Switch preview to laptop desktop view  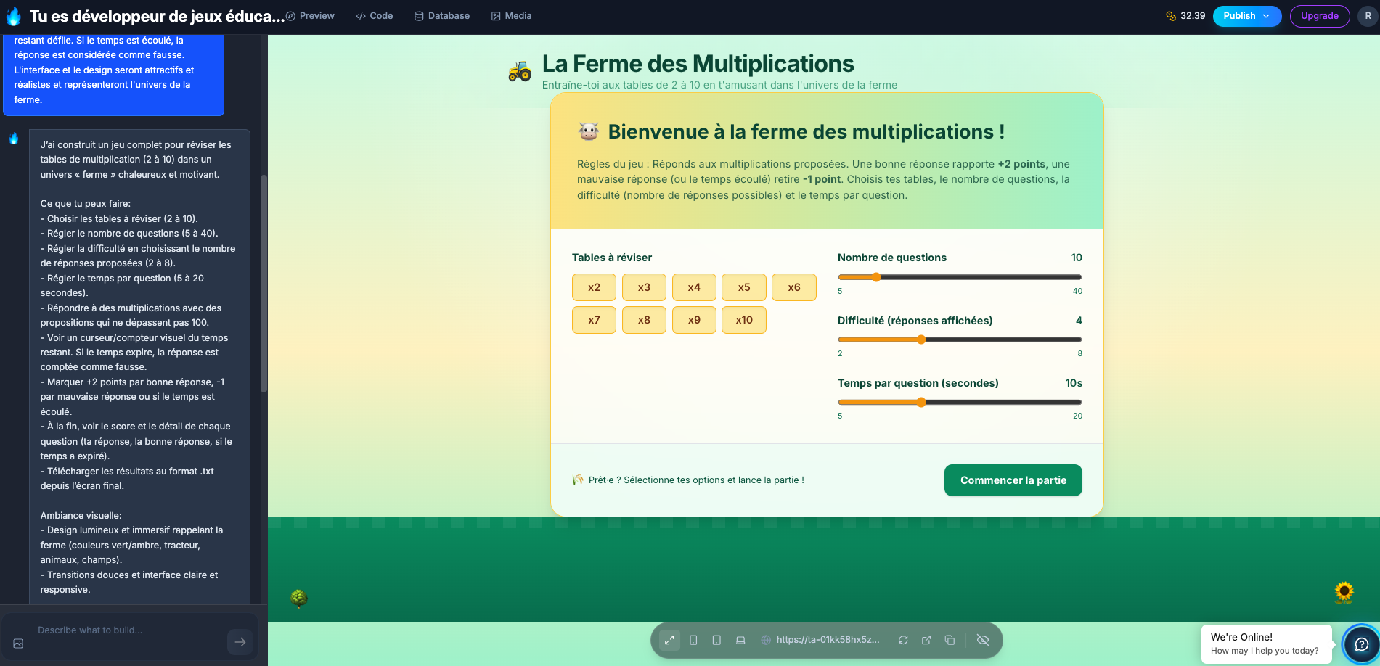(740, 640)
